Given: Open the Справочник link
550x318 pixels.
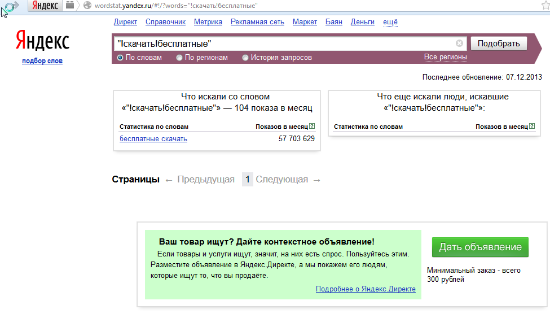Looking at the screenshot, I should point(165,22).
